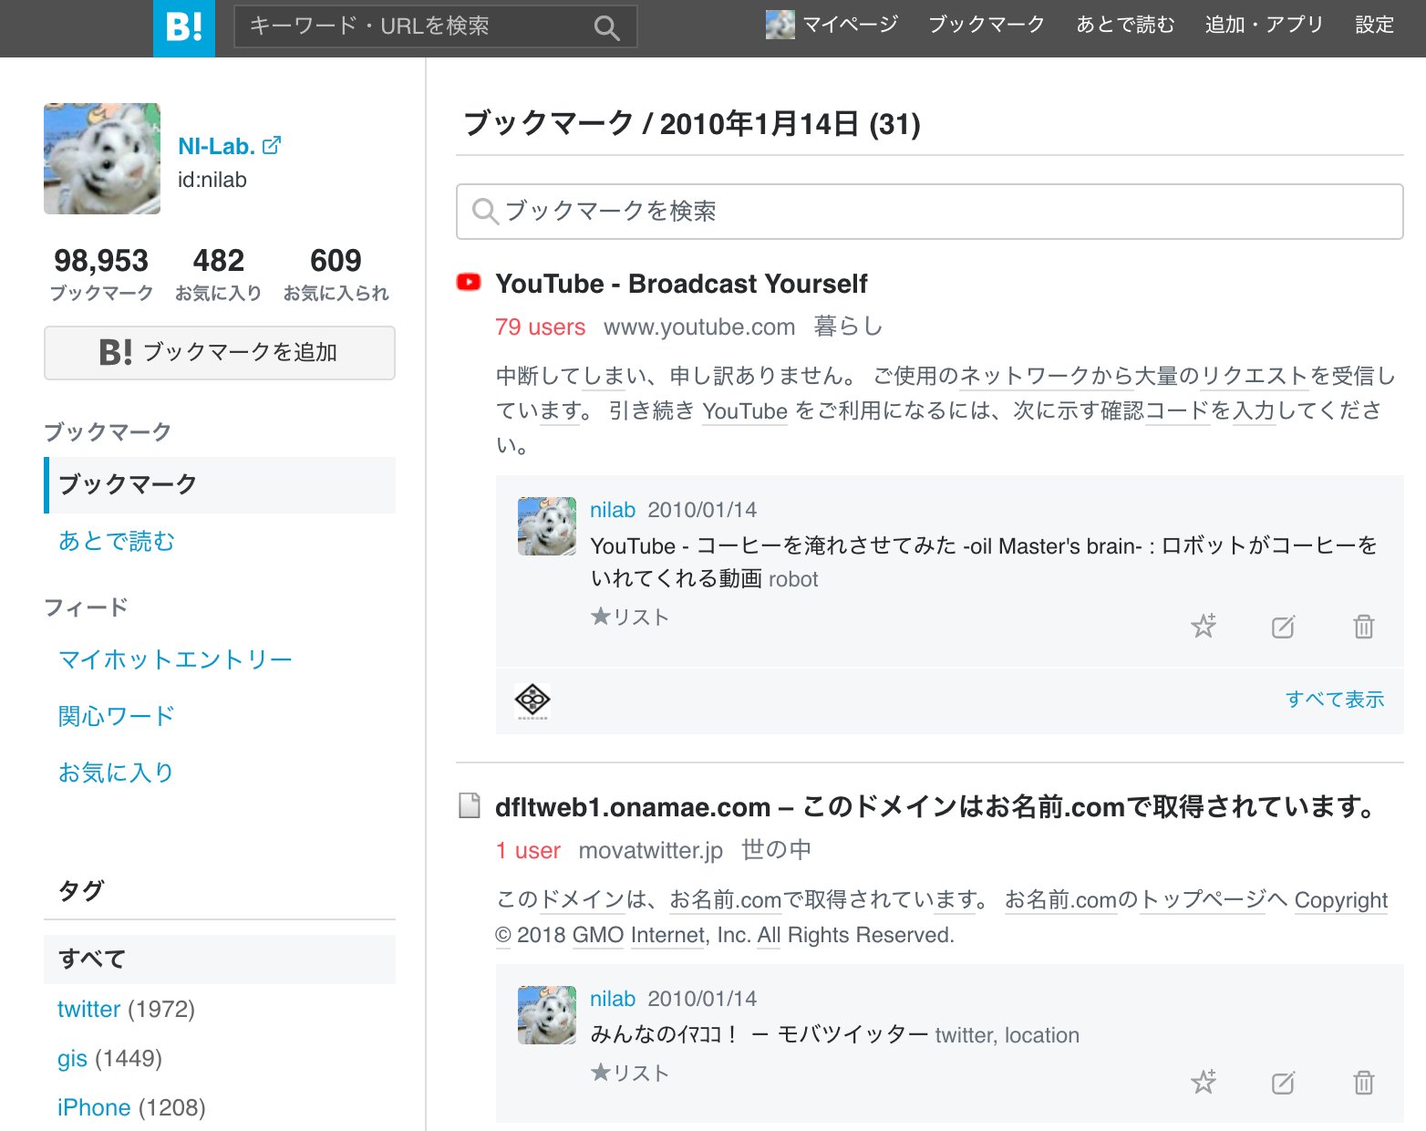Click nilab avatar in YouTube comment
The width and height of the screenshot is (1426, 1131).
(547, 526)
